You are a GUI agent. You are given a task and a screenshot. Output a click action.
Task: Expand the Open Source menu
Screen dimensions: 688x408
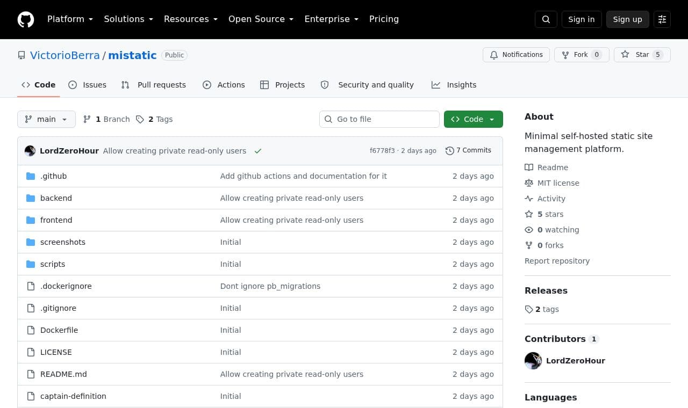(261, 19)
